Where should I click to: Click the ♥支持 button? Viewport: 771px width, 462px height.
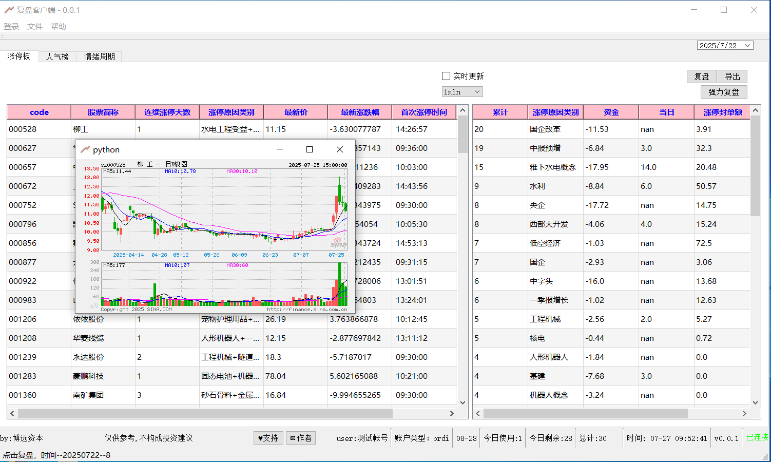tap(268, 438)
